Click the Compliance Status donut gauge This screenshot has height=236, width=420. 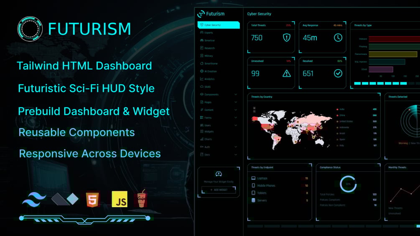(x=348, y=184)
